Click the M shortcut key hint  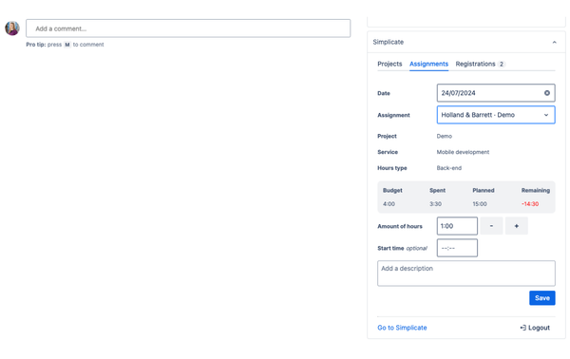(66, 45)
